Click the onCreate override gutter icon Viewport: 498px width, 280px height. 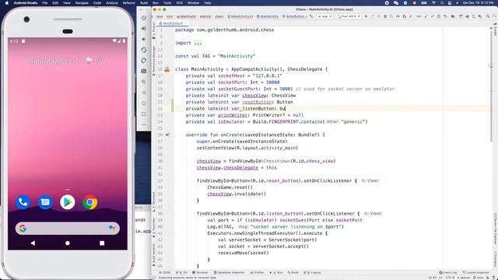click(167, 135)
